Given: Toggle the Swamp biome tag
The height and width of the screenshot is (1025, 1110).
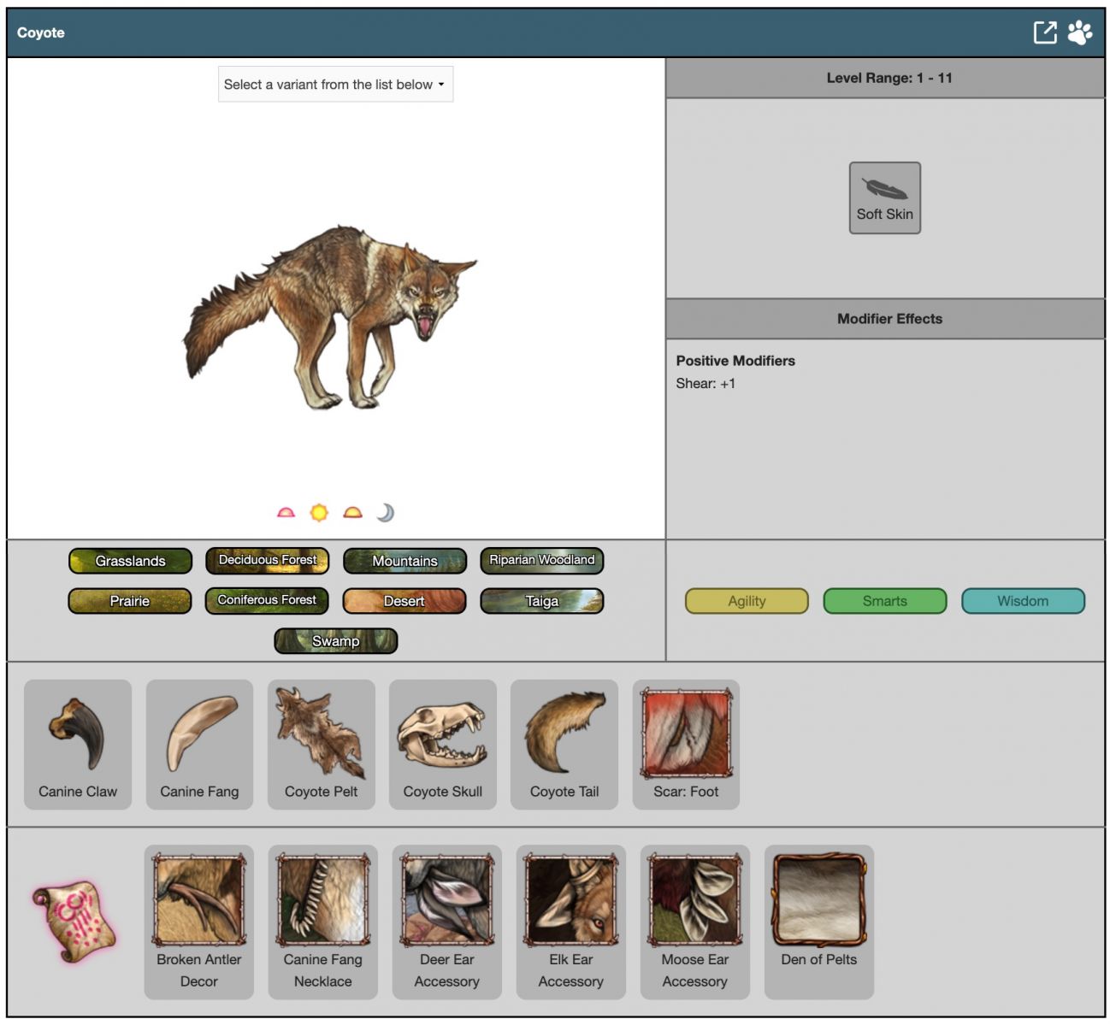Looking at the screenshot, I should coord(335,641).
